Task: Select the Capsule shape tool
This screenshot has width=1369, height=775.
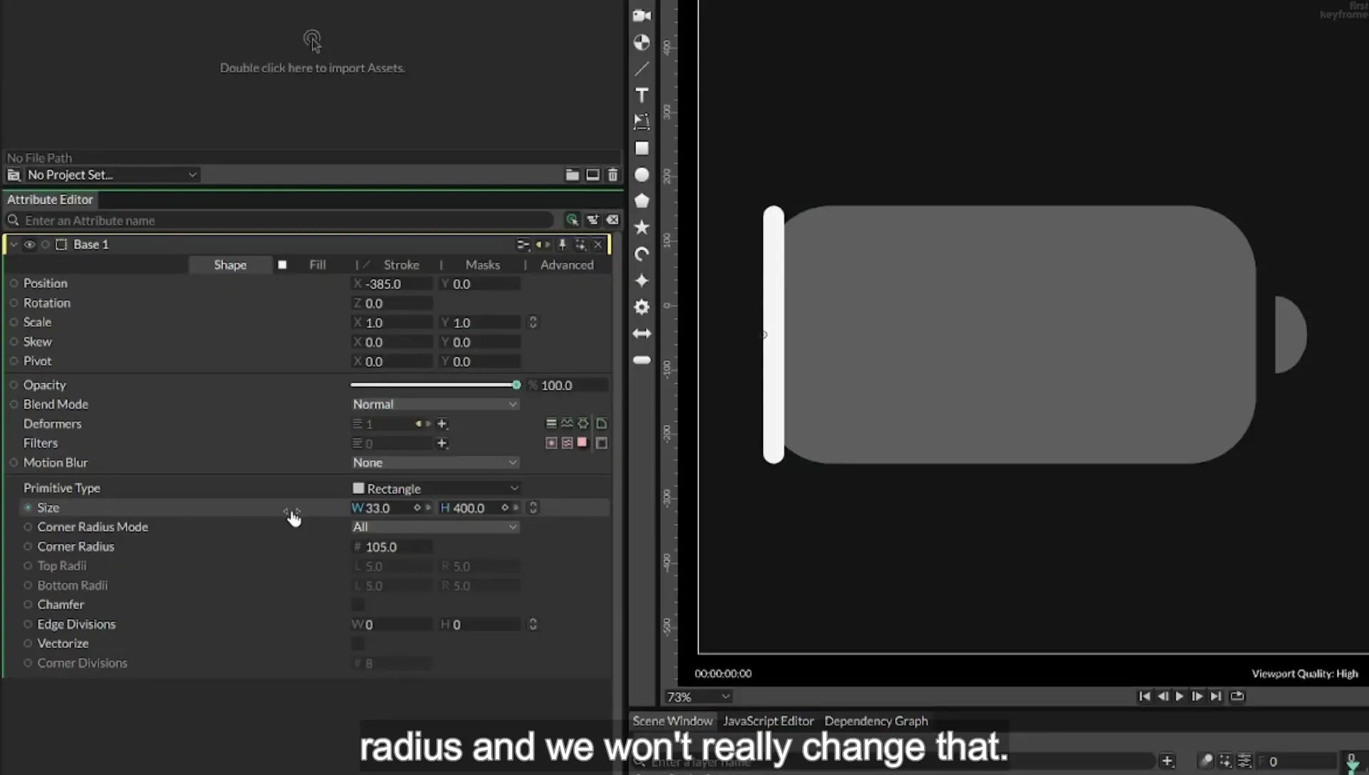Action: [x=642, y=360]
